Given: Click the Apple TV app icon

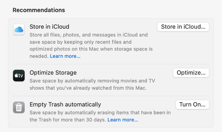Looking at the screenshot, I should 19,75.
